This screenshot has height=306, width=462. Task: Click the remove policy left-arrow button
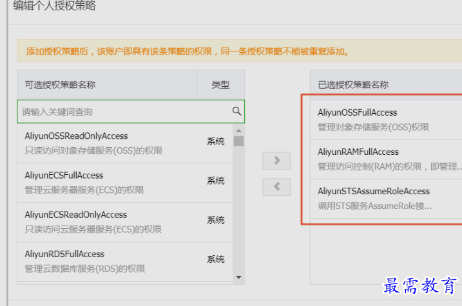(276, 186)
